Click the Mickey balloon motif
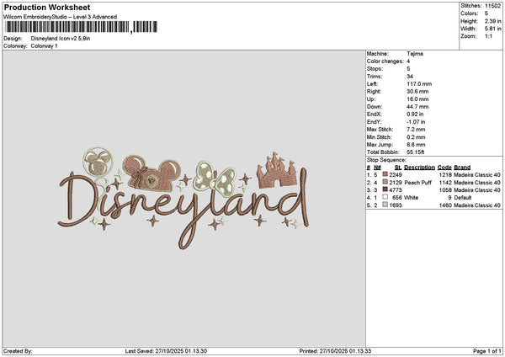 tap(98, 162)
